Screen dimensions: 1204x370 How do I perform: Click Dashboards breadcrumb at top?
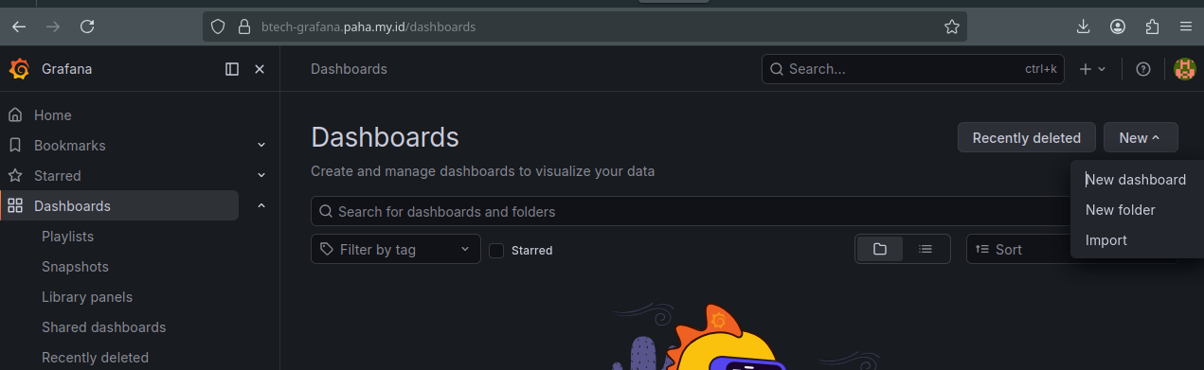pyautogui.click(x=349, y=69)
